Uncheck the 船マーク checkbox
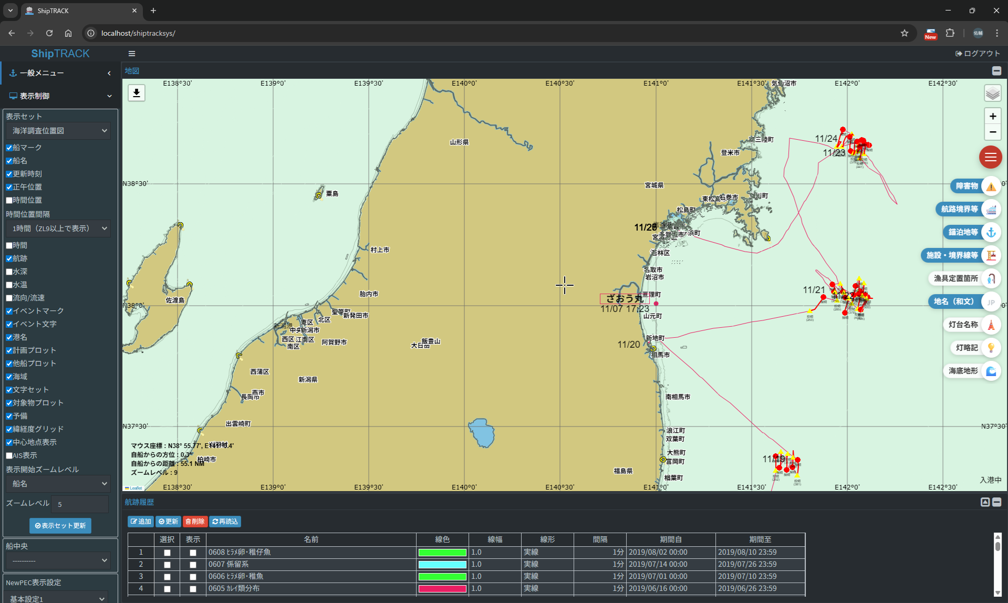Screen dimensions: 1008x603 click(x=9, y=148)
